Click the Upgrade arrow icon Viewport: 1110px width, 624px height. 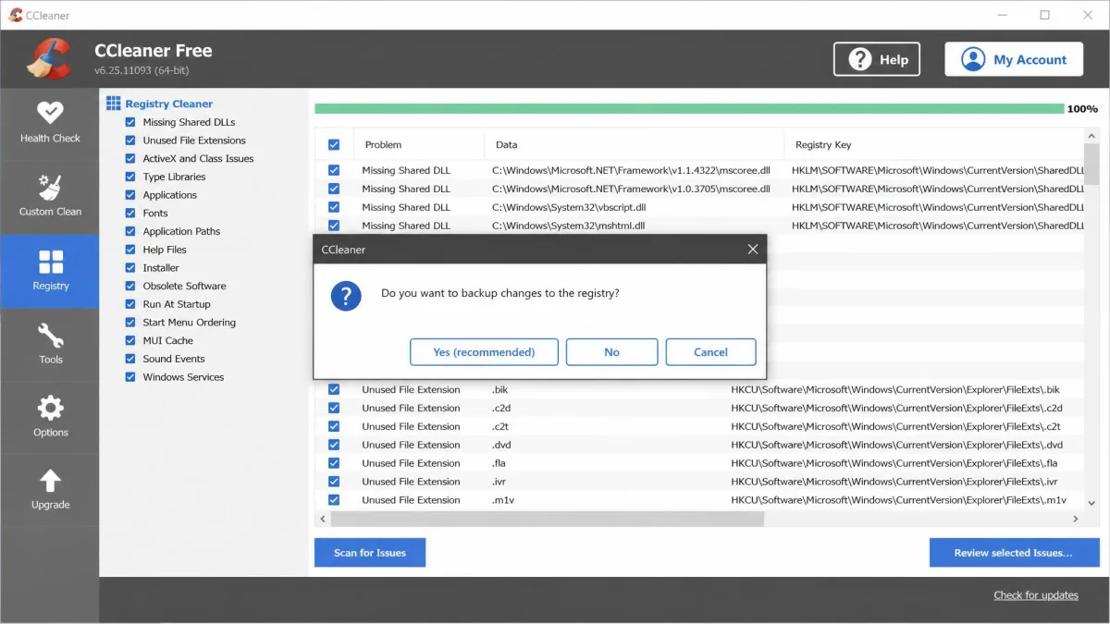(x=50, y=481)
